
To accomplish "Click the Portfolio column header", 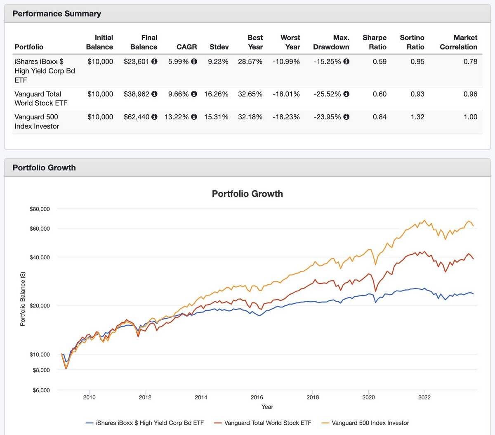I will click(29, 47).
